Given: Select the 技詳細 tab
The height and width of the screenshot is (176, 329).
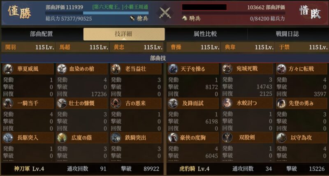Looking at the screenshot, I should click(x=124, y=34).
